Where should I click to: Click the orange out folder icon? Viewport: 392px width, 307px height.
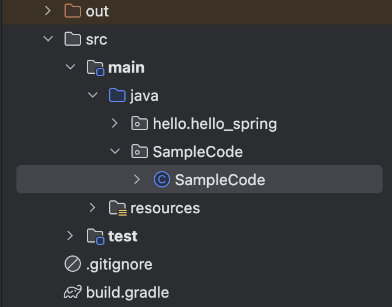(x=72, y=11)
